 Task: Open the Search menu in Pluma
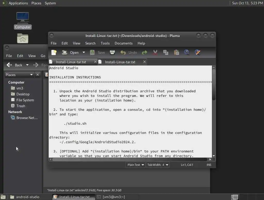click(90, 43)
